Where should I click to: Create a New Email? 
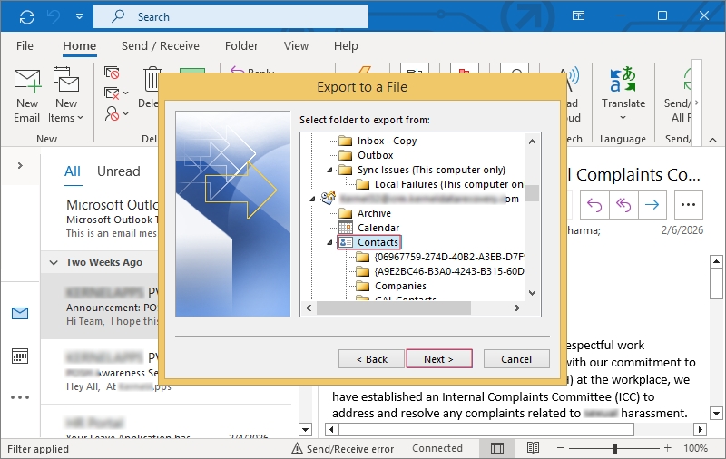click(27, 95)
